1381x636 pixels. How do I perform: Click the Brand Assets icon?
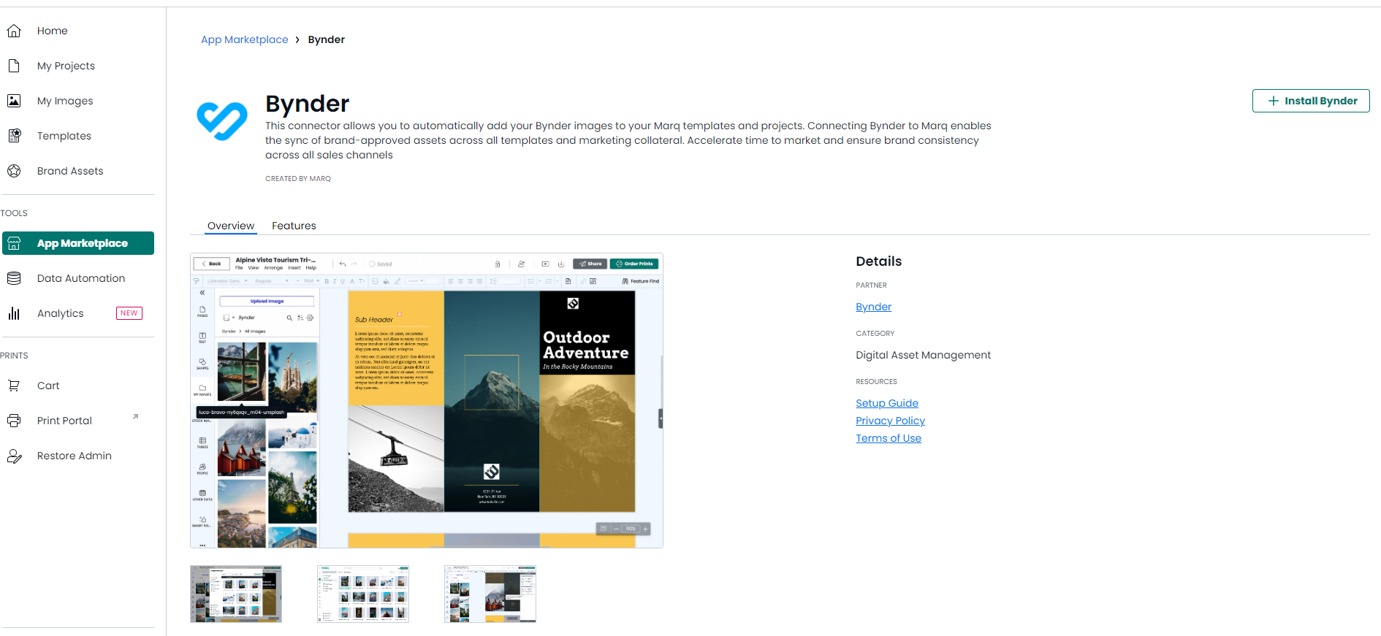tap(14, 171)
